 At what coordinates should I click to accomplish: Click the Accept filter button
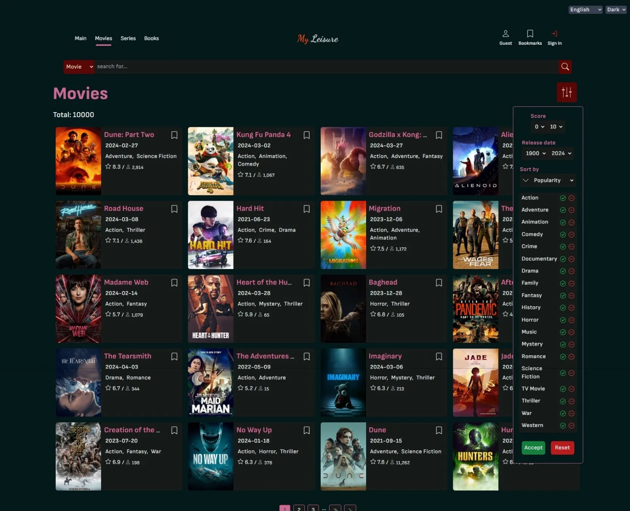coord(533,448)
